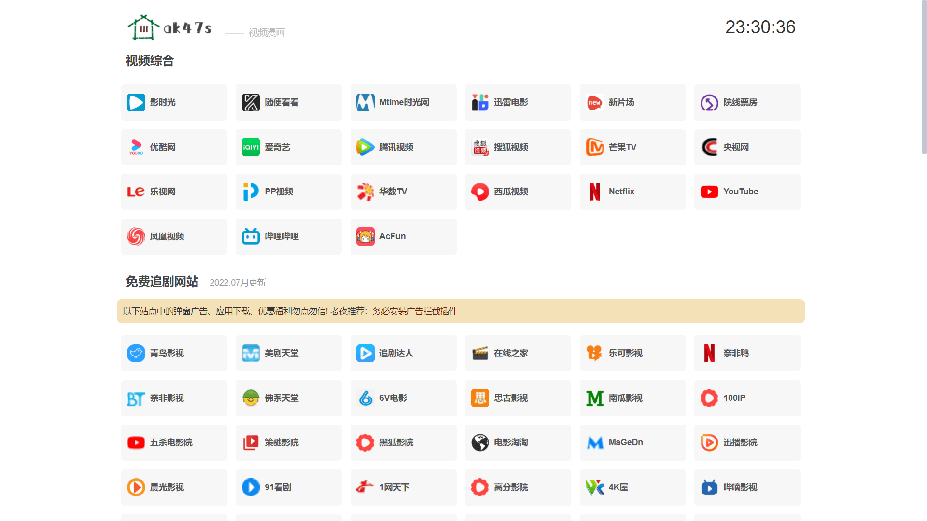
Task: Click the 电影淘淘 globe icon
Action: tap(480, 442)
